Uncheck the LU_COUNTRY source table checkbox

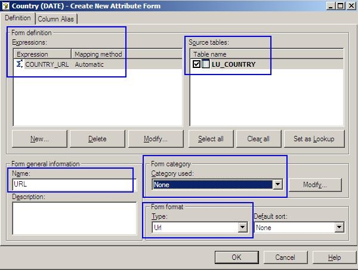(196, 64)
